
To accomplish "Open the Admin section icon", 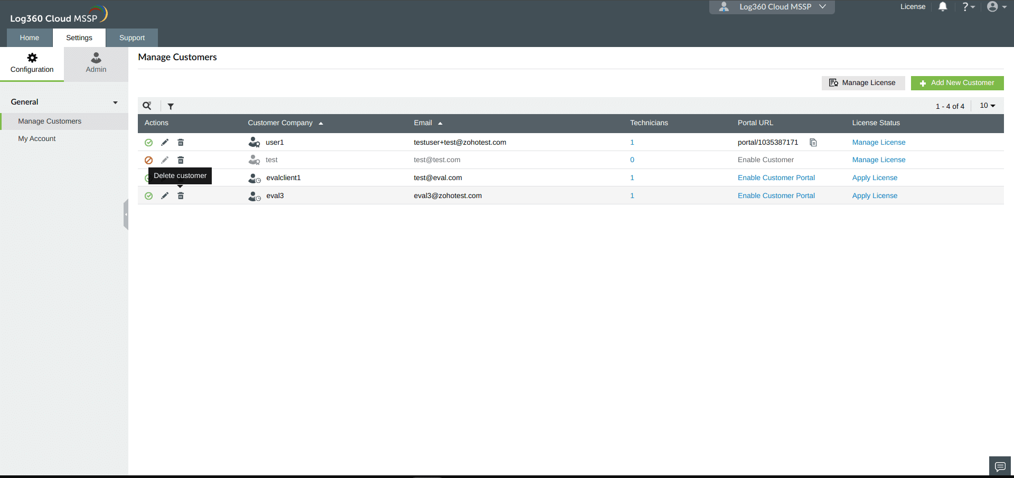I will pyautogui.click(x=96, y=63).
